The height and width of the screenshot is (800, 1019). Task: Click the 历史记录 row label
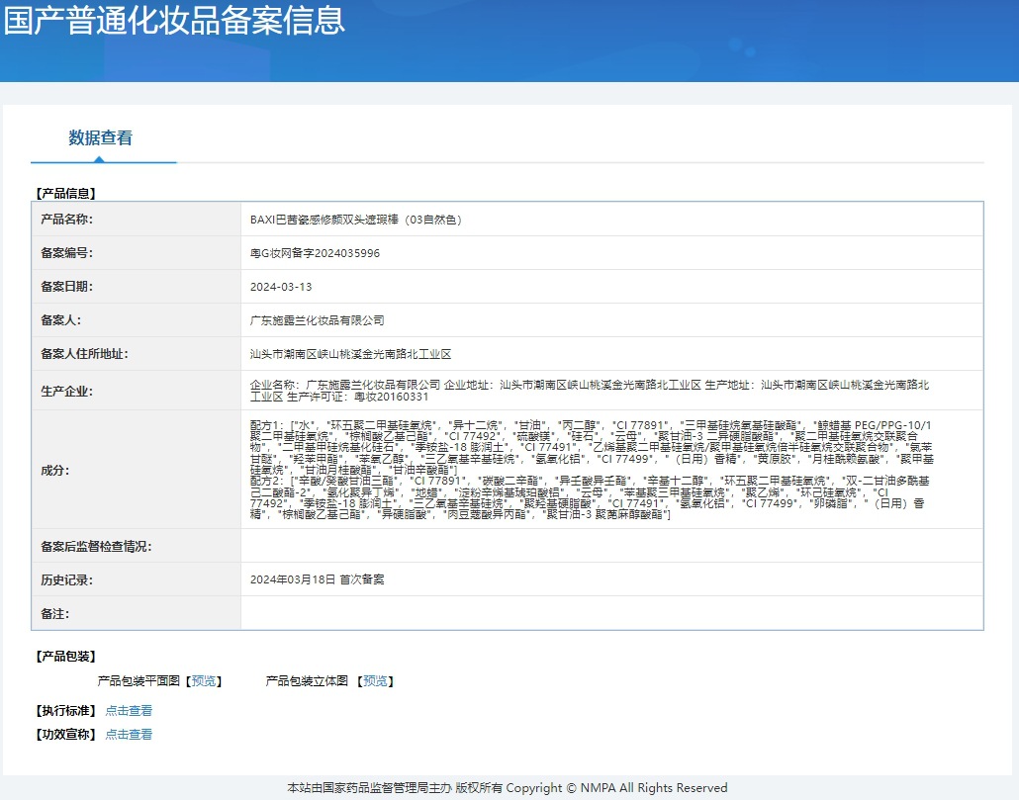pyautogui.click(x=67, y=579)
